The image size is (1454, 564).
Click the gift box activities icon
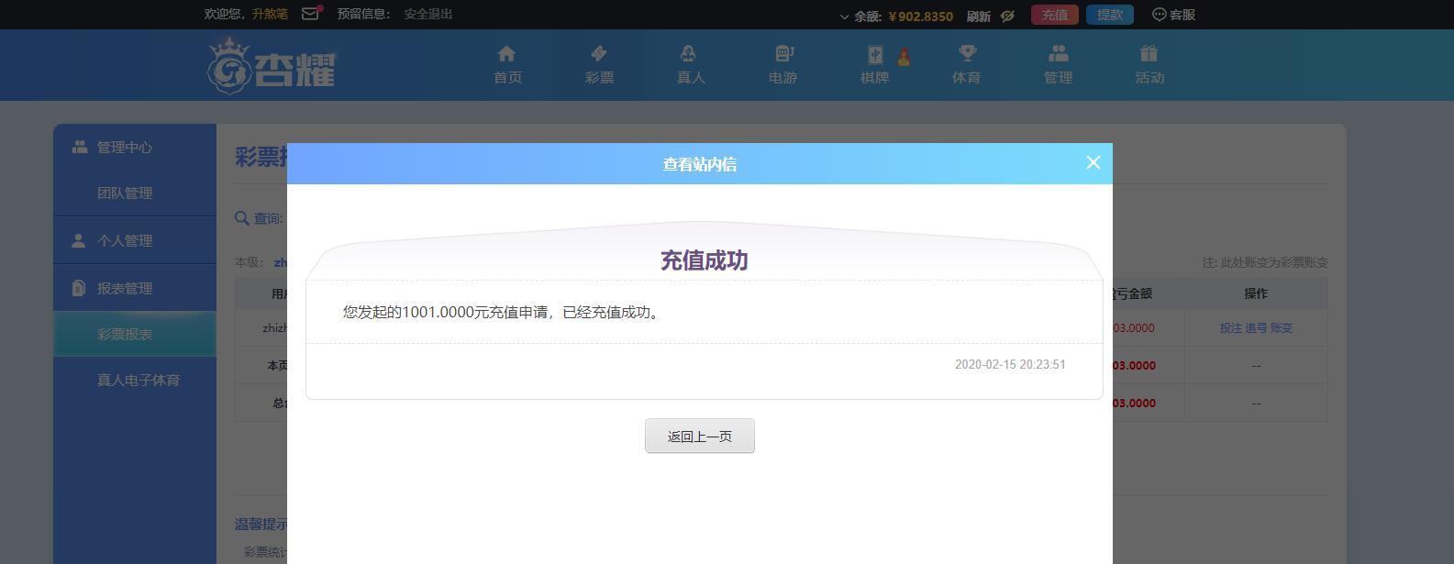(1149, 53)
